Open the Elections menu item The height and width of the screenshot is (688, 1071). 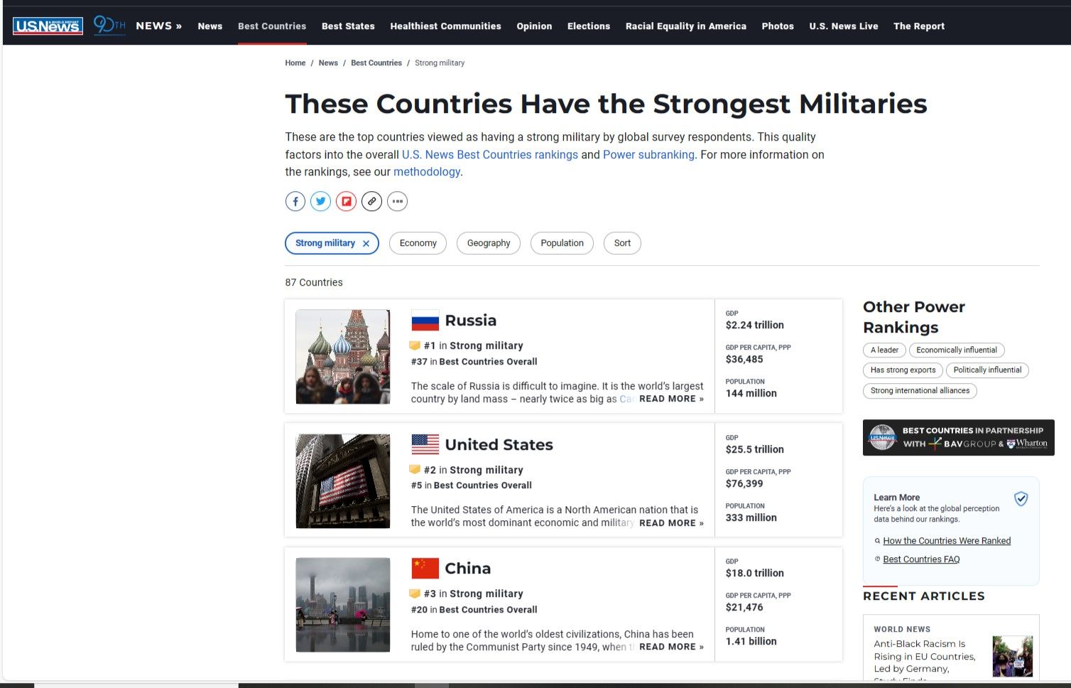[x=588, y=26]
